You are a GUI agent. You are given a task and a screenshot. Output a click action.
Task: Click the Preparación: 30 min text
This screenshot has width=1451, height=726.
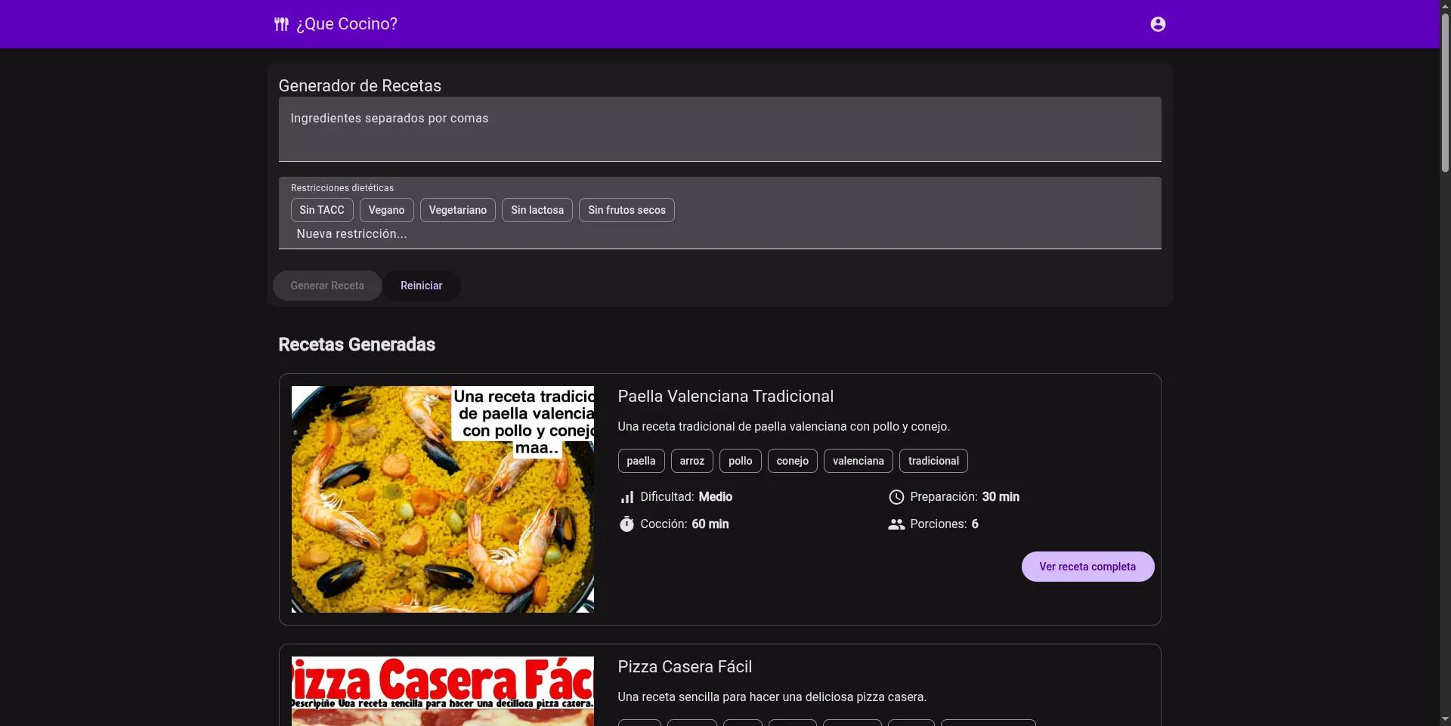[965, 497]
